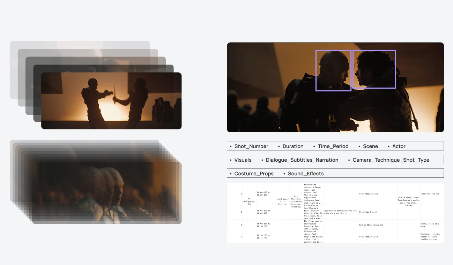The height and width of the screenshot is (265, 453).
Task: Toggle the bullet next to Shot_Number
Action: 230,146
